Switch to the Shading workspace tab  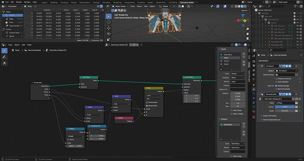tap(96, 3)
